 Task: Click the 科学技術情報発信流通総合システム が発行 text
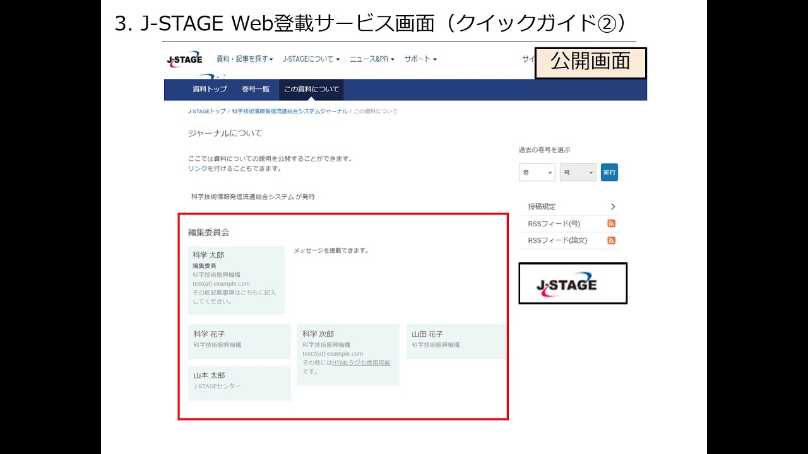253,197
